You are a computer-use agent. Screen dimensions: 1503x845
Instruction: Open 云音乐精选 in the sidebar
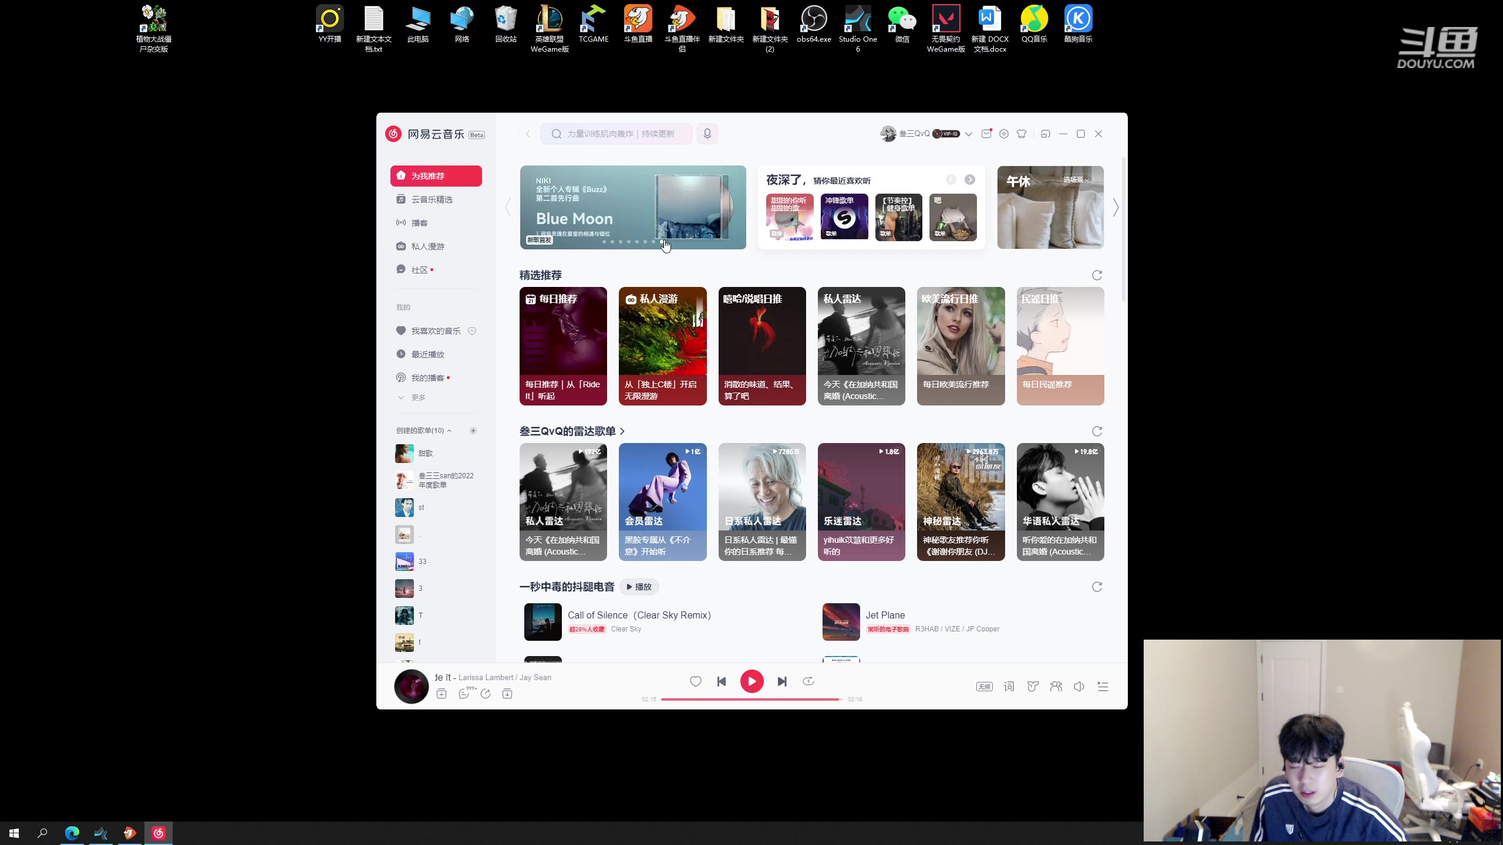click(436, 200)
